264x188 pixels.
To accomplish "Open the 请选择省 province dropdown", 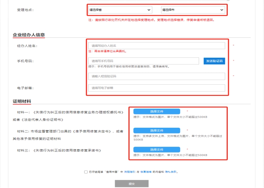I will point(120,10).
